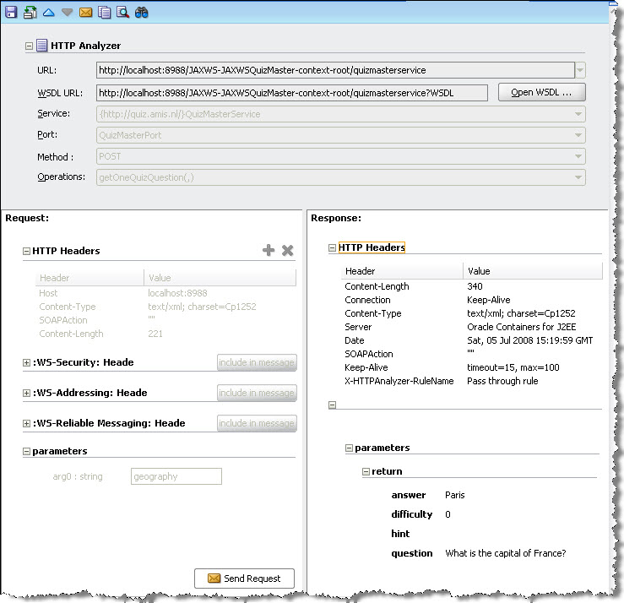Click the gray down-arrow toolbar icon
Screen dimensions: 624x603
click(x=67, y=12)
